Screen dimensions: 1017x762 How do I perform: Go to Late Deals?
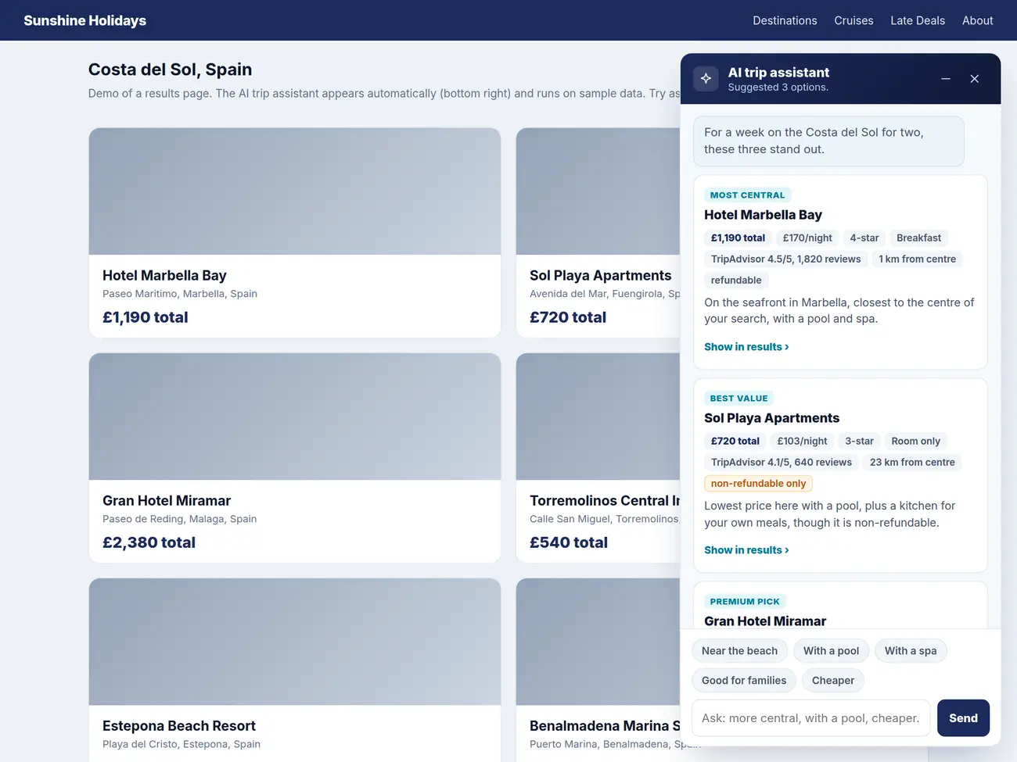click(x=918, y=20)
